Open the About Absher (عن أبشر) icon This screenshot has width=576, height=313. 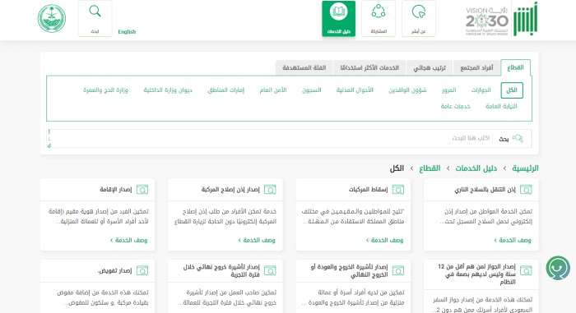[418, 18]
